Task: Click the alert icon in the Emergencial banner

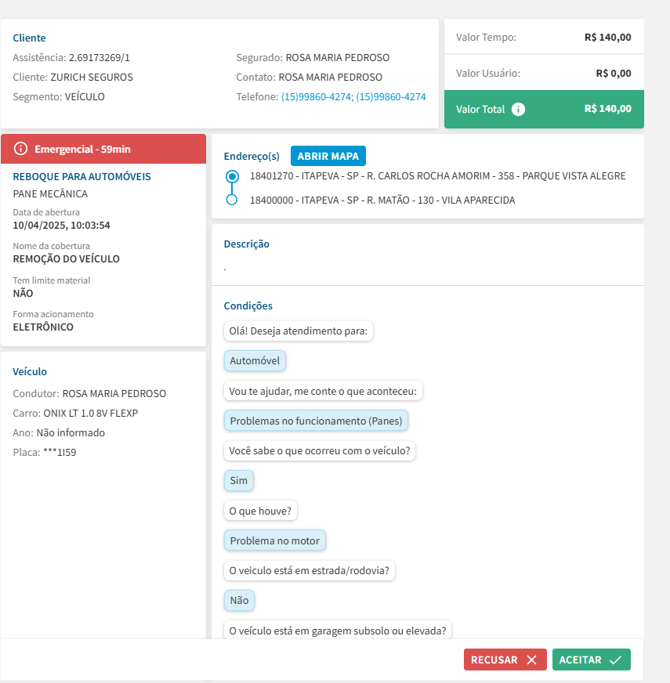Action: pyautogui.click(x=21, y=149)
